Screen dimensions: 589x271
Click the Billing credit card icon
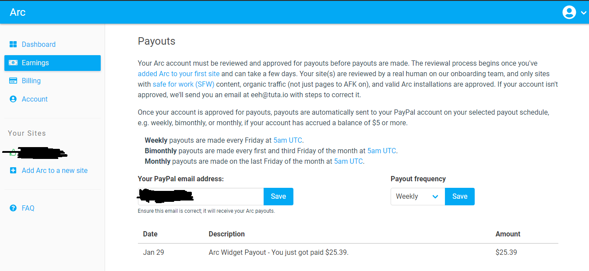point(13,81)
